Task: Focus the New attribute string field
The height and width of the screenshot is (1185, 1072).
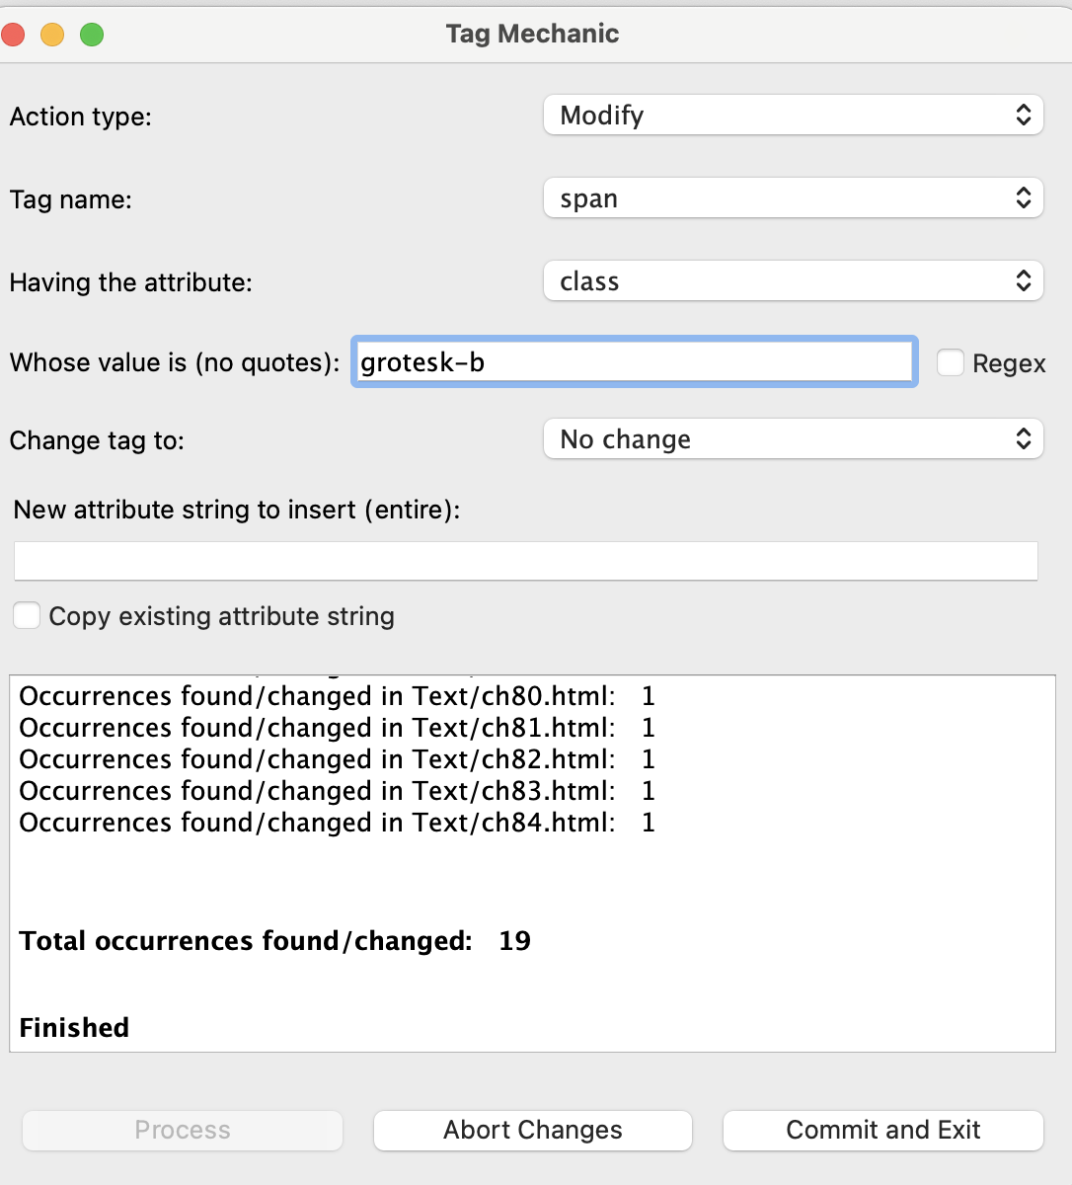Action: [525, 561]
